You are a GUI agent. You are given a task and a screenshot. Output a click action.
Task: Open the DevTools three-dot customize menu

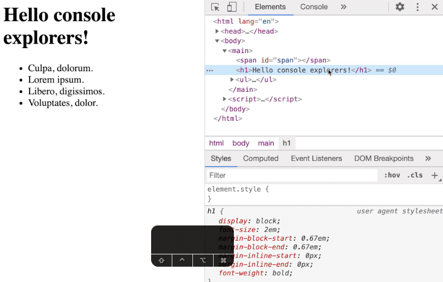click(417, 7)
